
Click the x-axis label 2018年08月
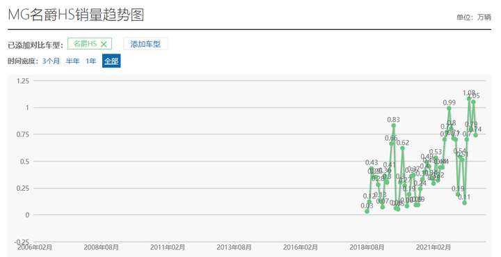click(x=367, y=247)
